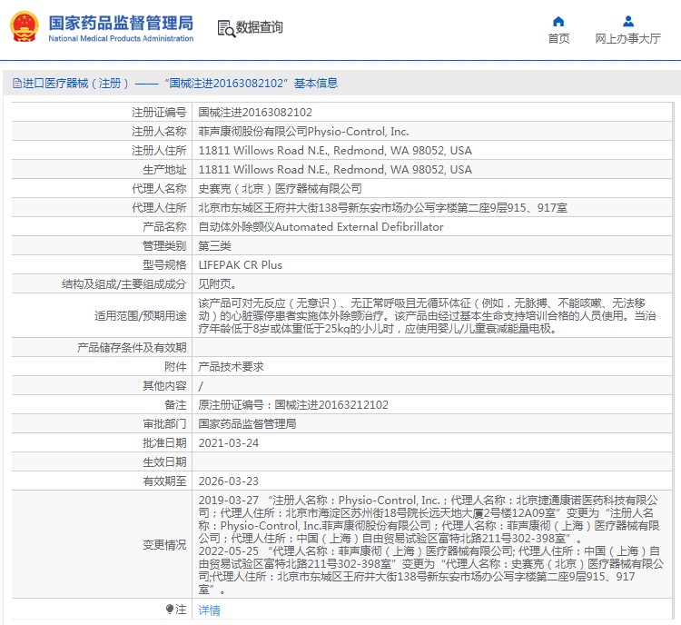Select registration number value 国械注进20163082102
Viewport: 681px width, 625px height.
[x=255, y=113]
